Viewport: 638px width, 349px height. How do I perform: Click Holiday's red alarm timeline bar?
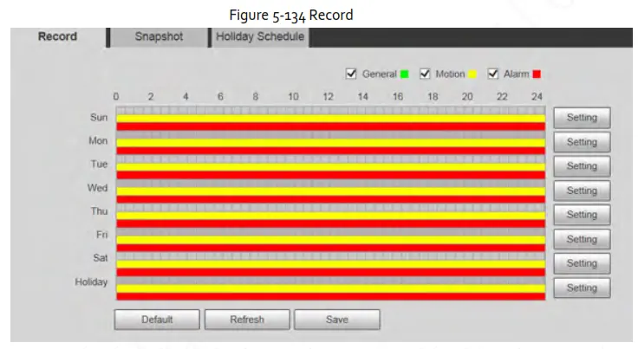pos(331,296)
